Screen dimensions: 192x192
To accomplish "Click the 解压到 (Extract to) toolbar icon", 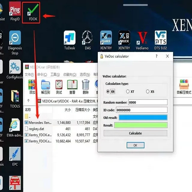I will [46, 87].
